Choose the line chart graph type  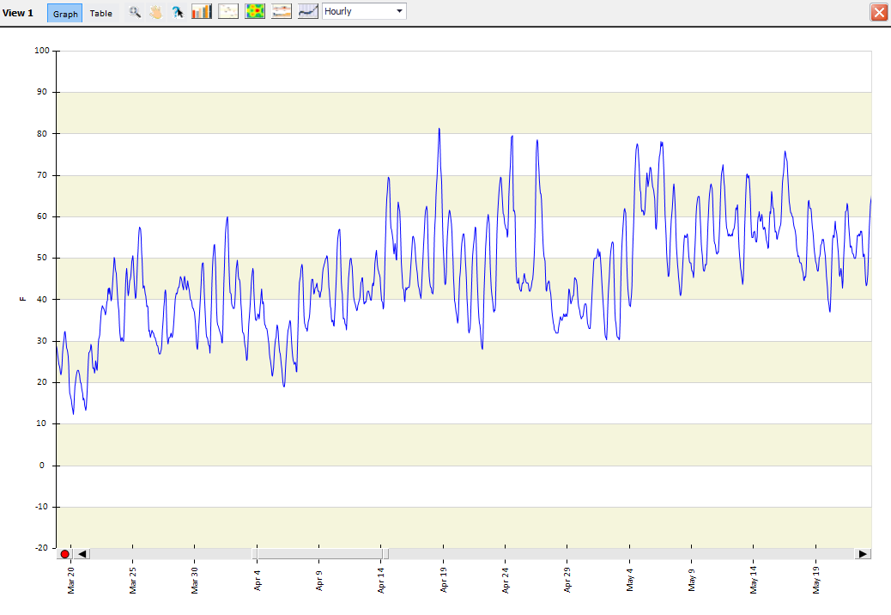tap(308, 11)
